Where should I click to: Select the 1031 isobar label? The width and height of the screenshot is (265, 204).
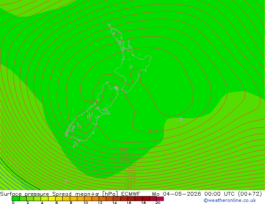(125, 149)
